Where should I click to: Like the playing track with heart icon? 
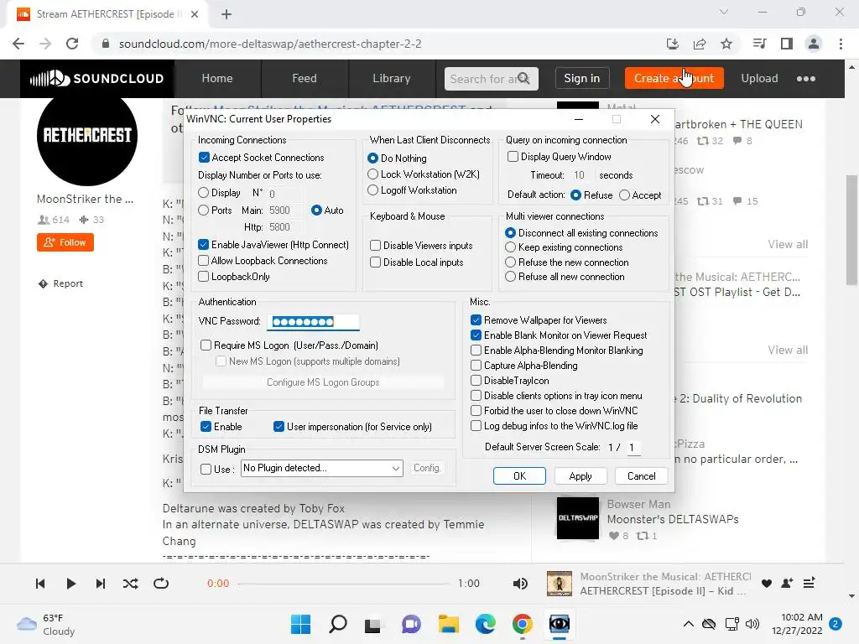point(767,584)
